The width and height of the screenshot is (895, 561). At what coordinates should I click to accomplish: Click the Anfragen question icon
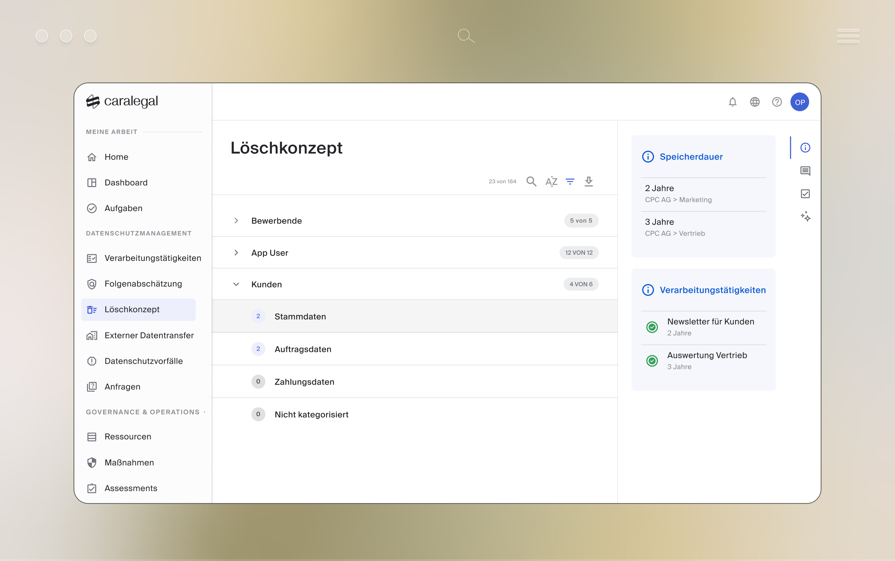[92, 387]
